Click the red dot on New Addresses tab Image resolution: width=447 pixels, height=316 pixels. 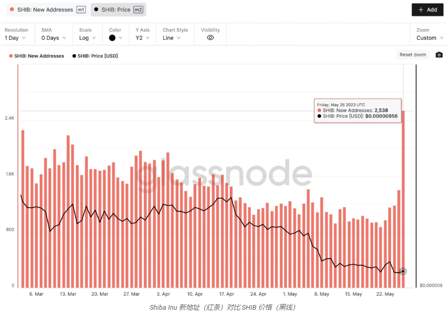pyautogui.click(x=12, y=9)
